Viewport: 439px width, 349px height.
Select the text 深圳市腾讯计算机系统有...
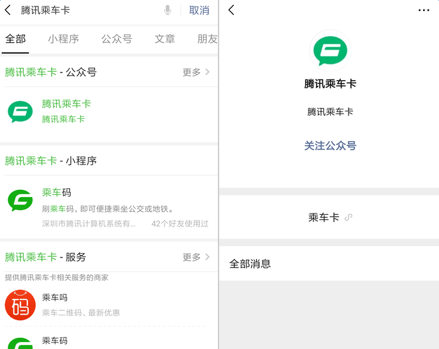pyautogui.click(x=89, y=224)
